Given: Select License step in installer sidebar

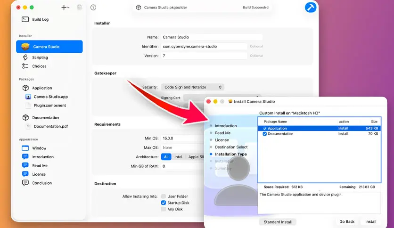Looking at the screenshot, I should [222, 140].
